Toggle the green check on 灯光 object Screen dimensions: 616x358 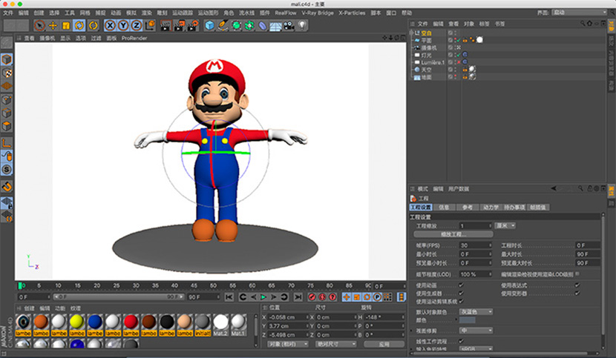459,55
